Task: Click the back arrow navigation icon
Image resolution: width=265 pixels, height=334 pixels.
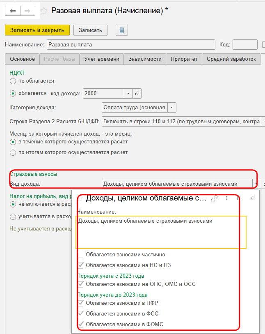Action: click(x=13, y=11)
